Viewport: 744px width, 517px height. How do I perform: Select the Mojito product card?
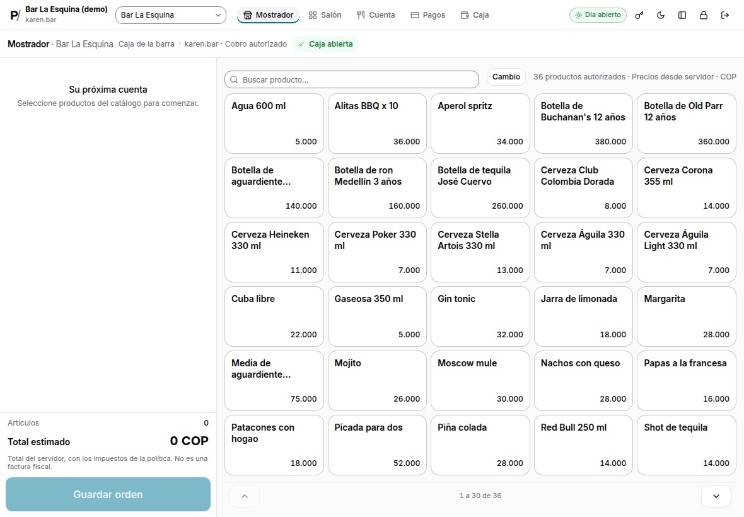(377, 381)
